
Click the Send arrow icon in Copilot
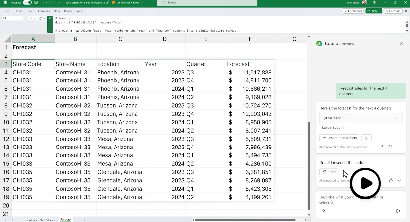[398, 211]
